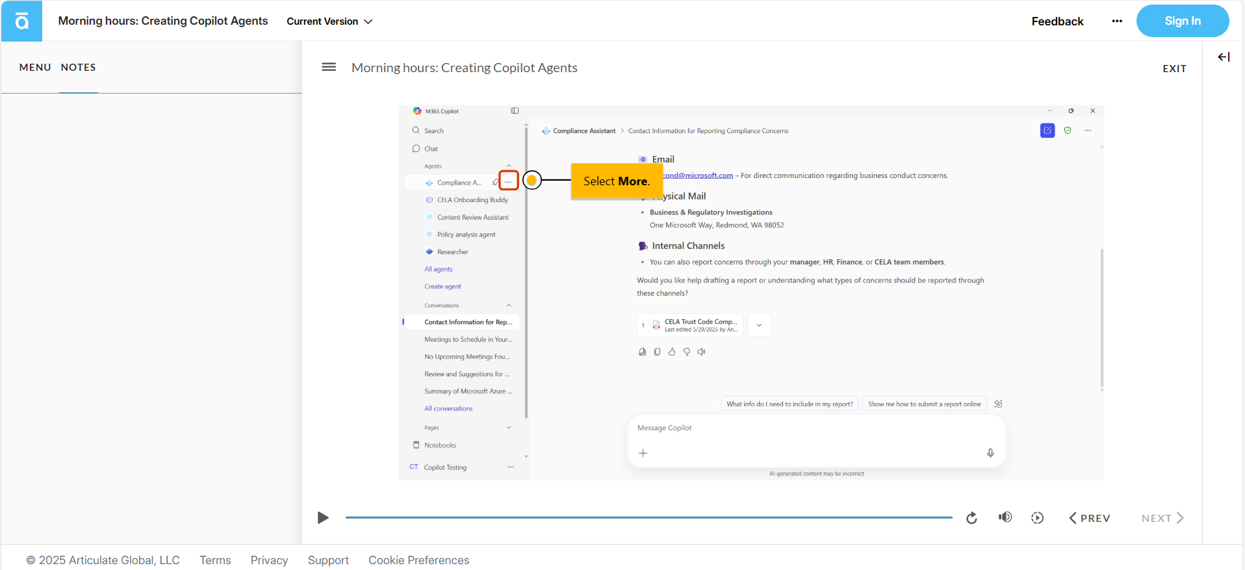Open the header more options ellipsis
Viewport: 1245px width, 570px height.
[x=1117, y=21]
